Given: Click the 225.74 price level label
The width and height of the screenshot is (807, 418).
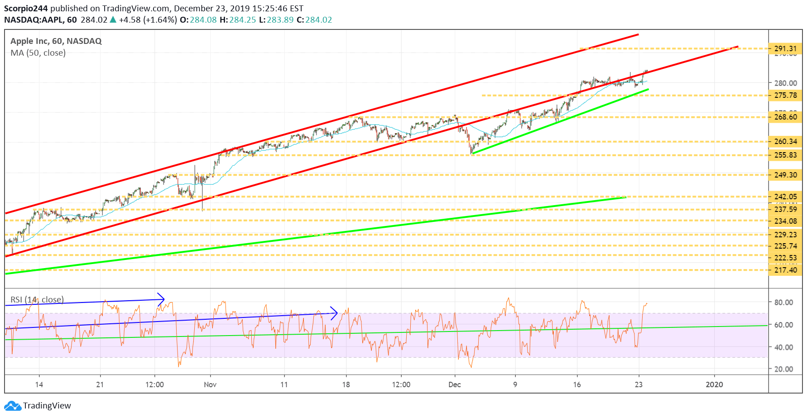Looking at the screenshot, I should (785, 246).
